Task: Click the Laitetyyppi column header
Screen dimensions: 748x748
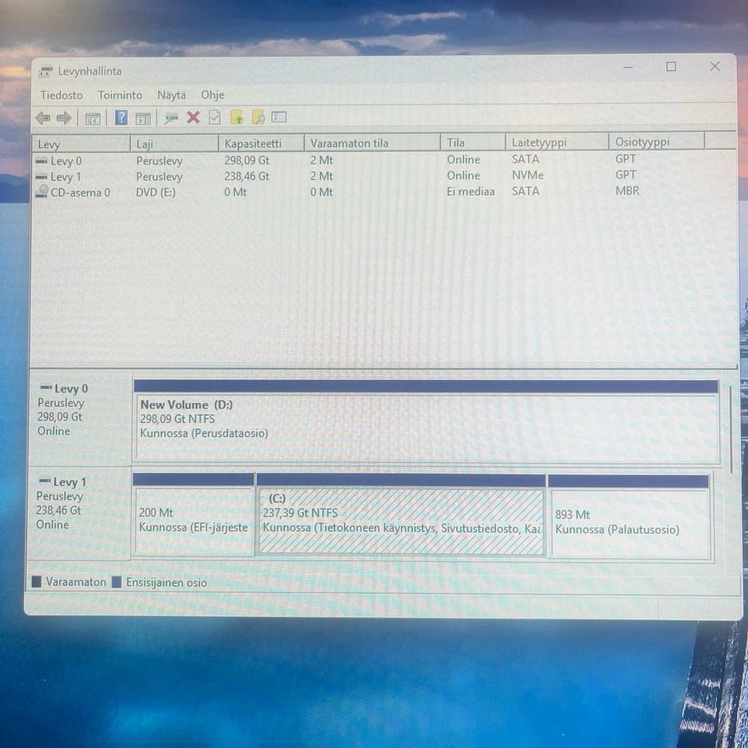Action: pyautogui.click(x=557, y=142)
